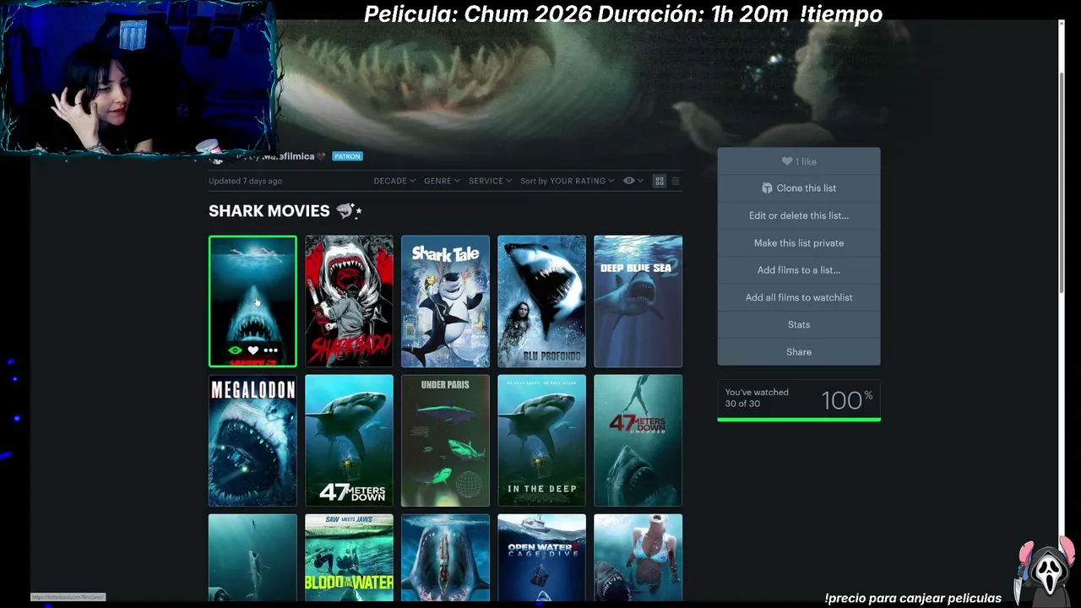Expand the GENRE filter
The height and width of the screenshot is (608, 1081).
click(442, 181)
